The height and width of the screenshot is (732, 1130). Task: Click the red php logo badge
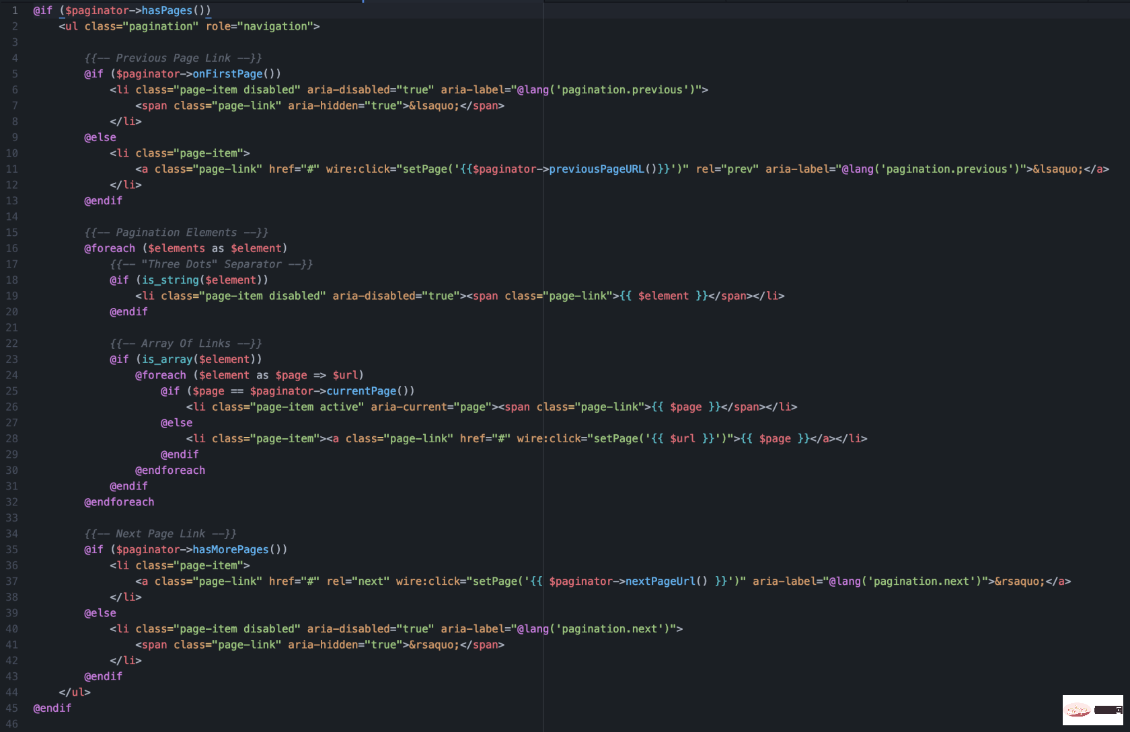coord(1077,710)
